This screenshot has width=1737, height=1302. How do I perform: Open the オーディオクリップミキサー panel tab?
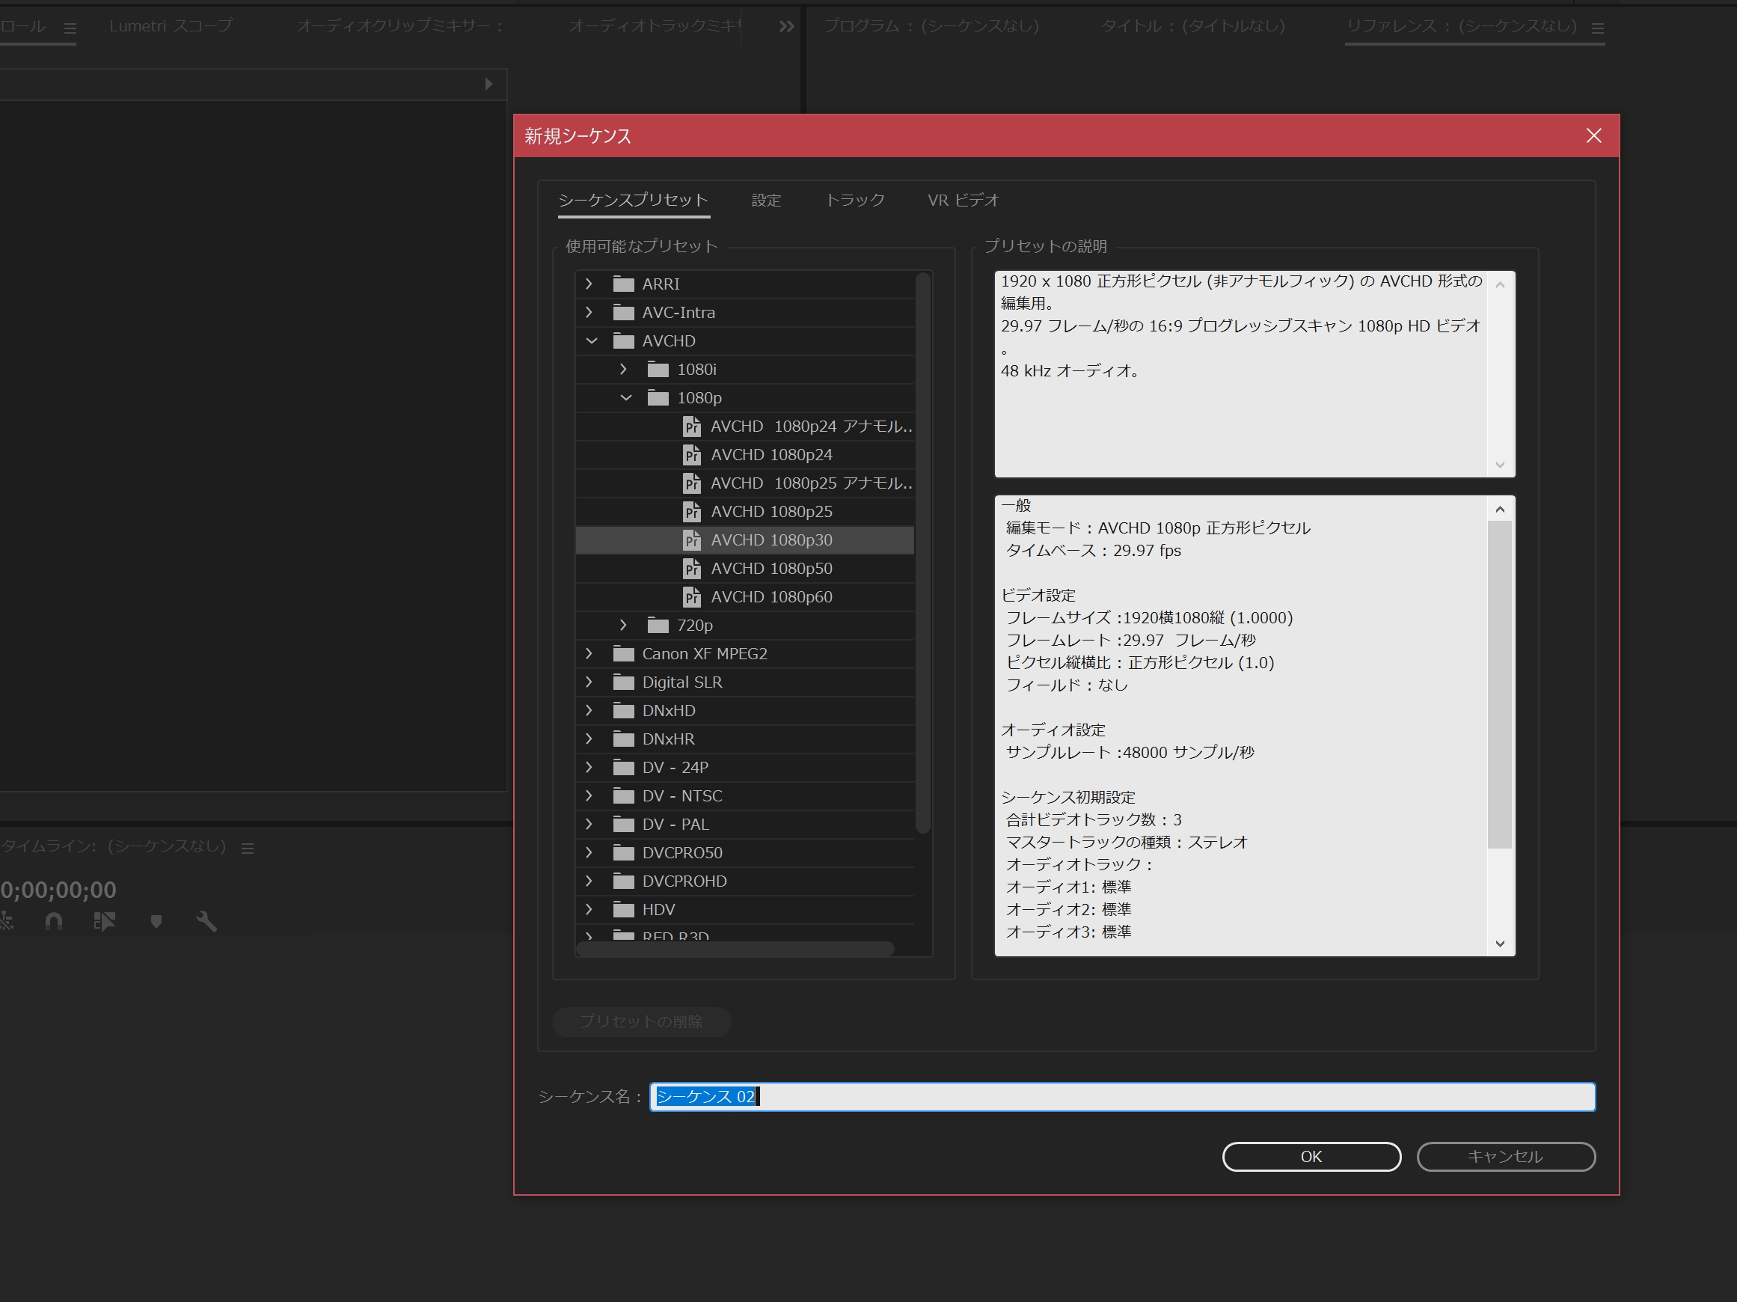tap(399, 26)
